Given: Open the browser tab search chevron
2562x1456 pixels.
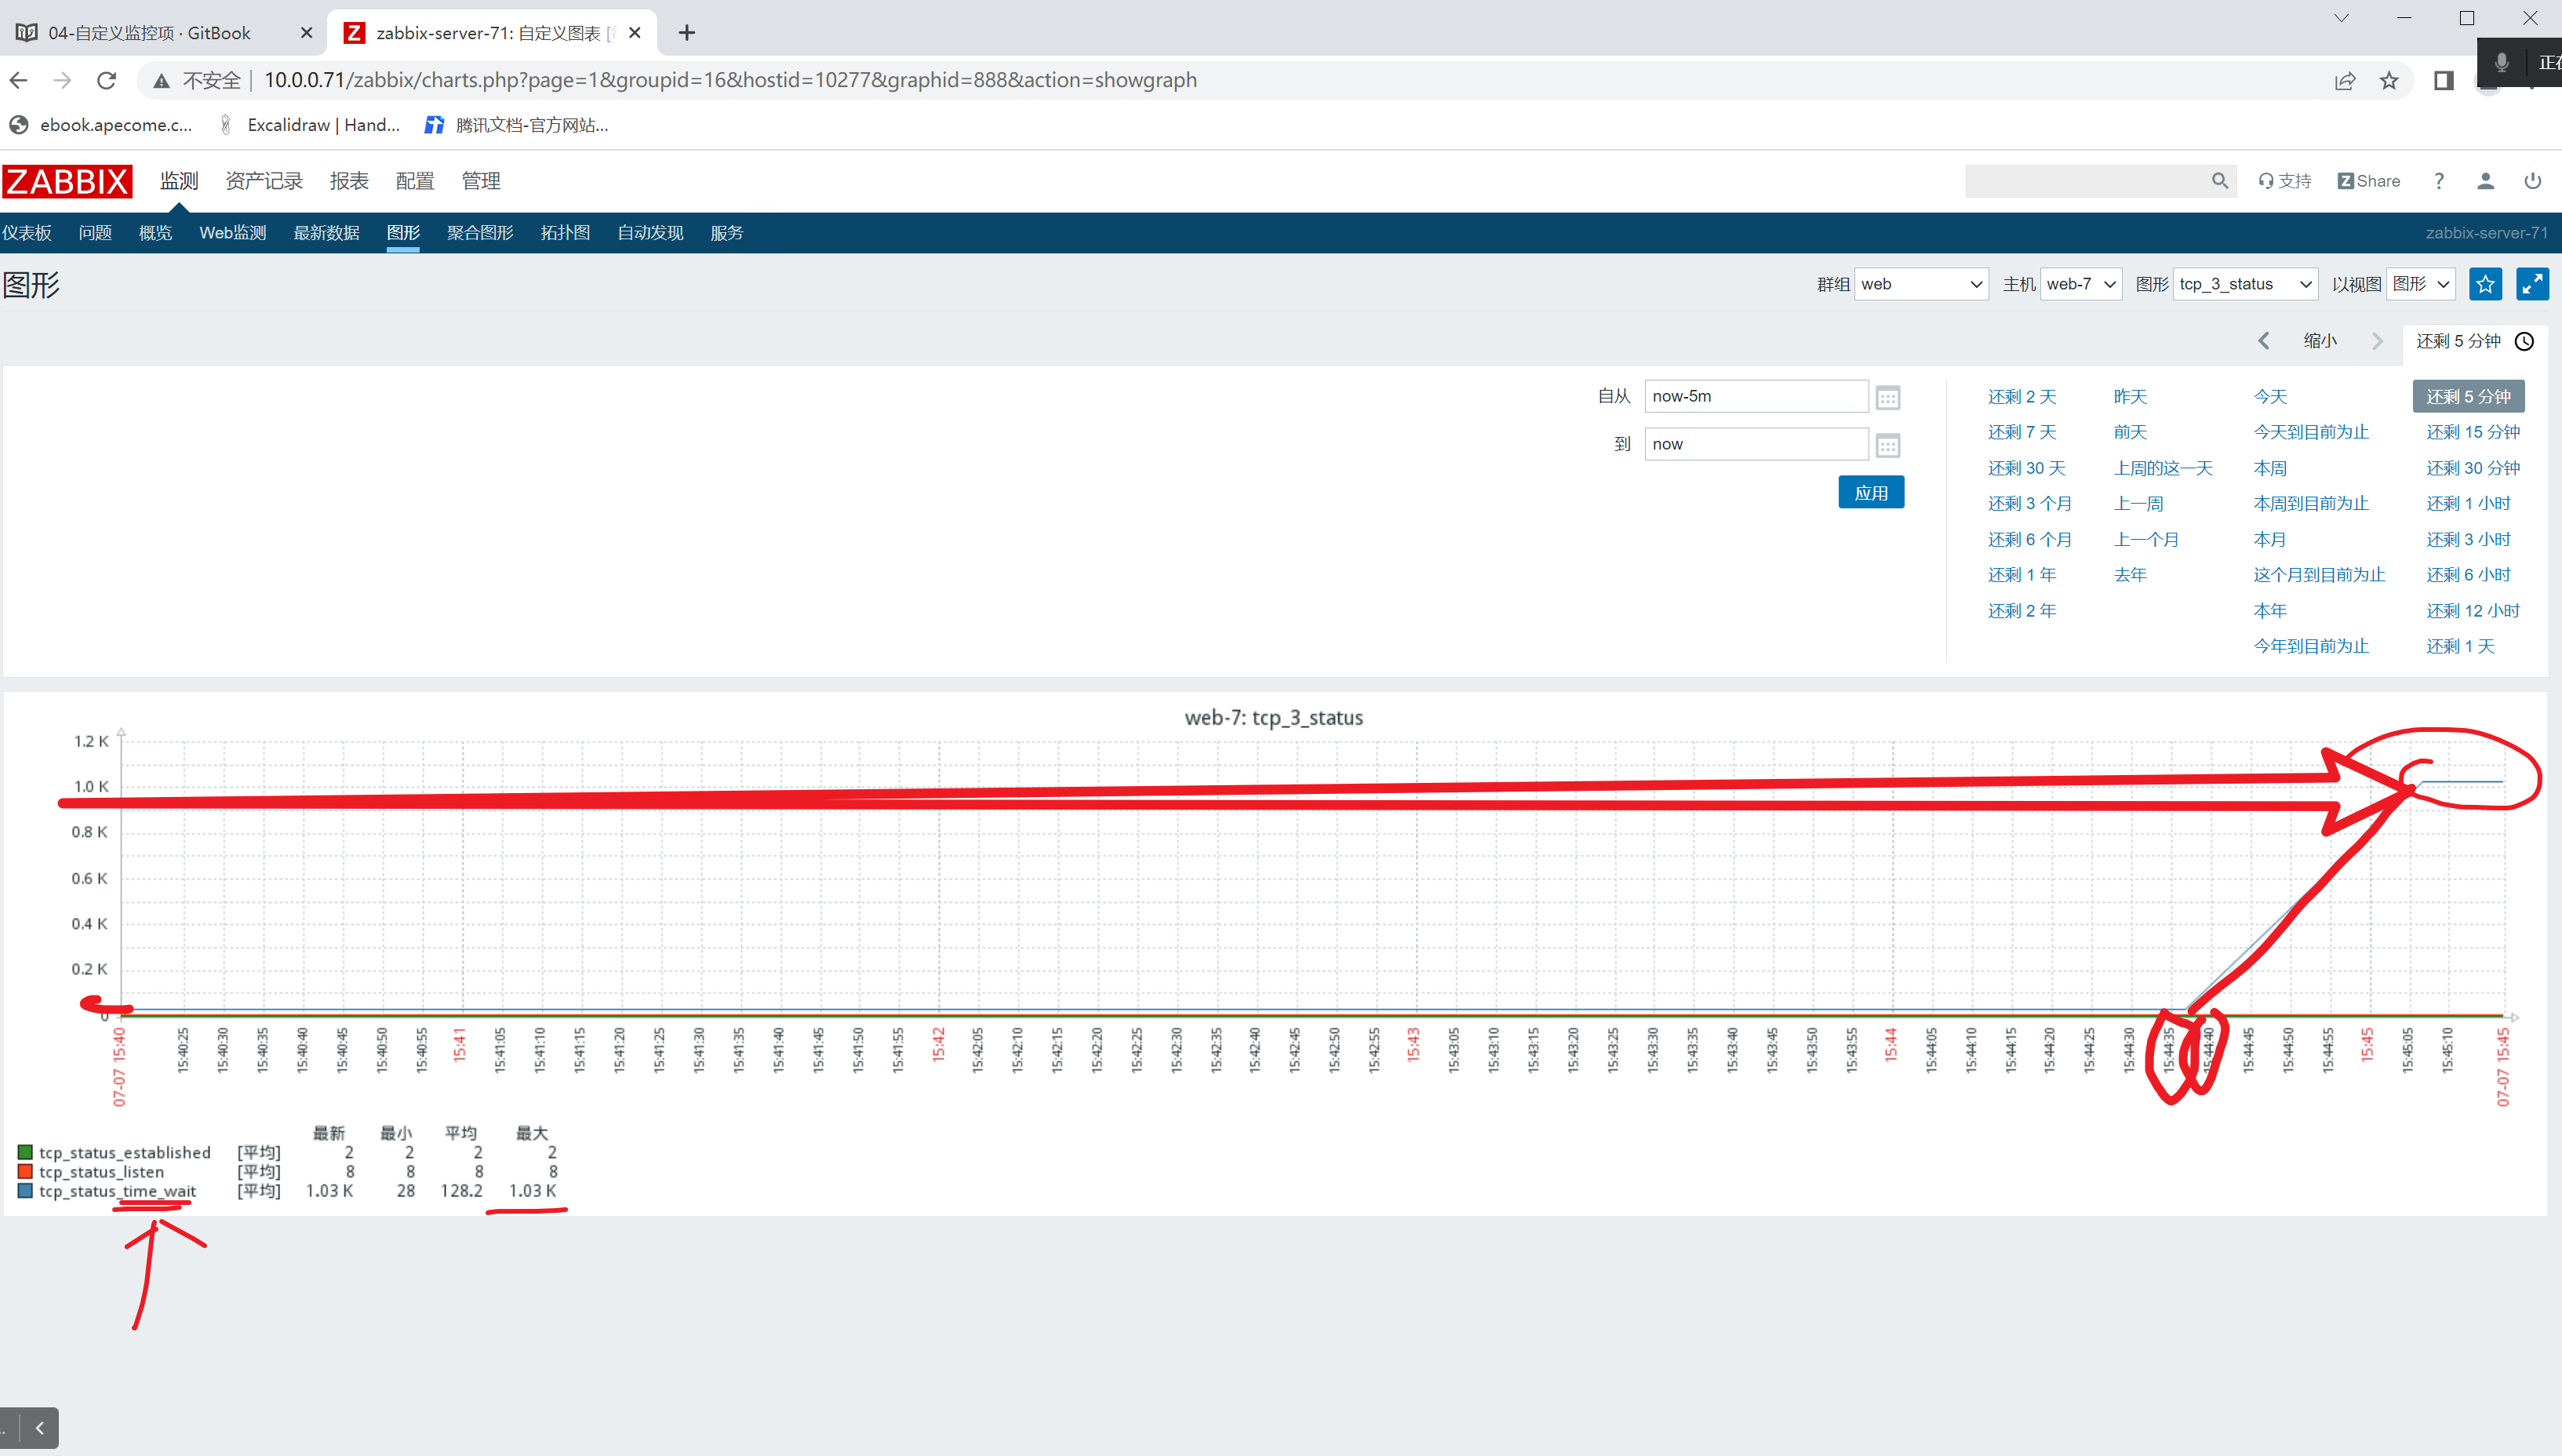Looking at the screenshot, I should click(2341, 19).
